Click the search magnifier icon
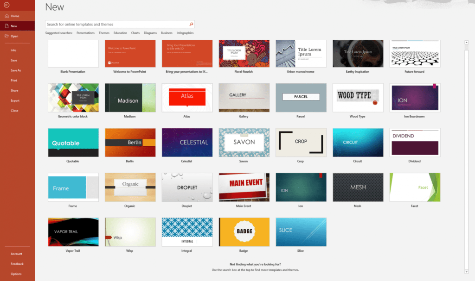475x281 pixels. 191,23
